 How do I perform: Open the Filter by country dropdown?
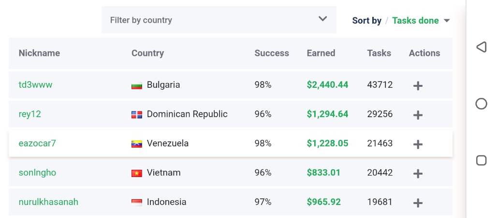click(219, 20)
